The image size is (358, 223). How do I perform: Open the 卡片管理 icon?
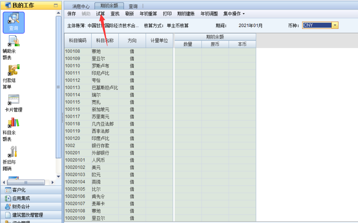[13, 100]
